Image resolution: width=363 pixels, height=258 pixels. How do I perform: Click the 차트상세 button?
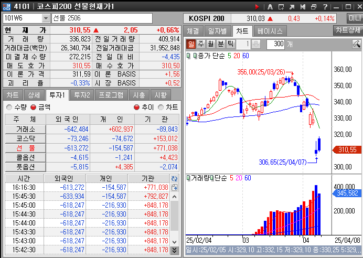[x=348, y=30]
